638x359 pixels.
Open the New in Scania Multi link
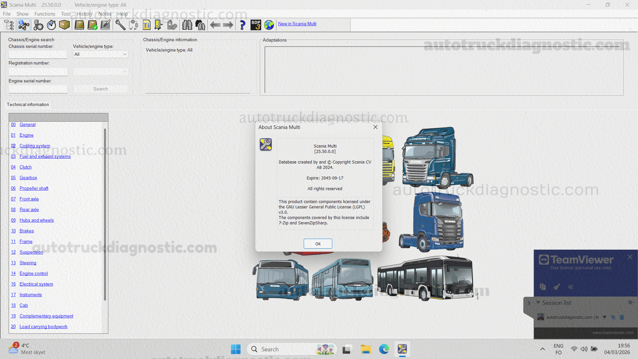297,24
